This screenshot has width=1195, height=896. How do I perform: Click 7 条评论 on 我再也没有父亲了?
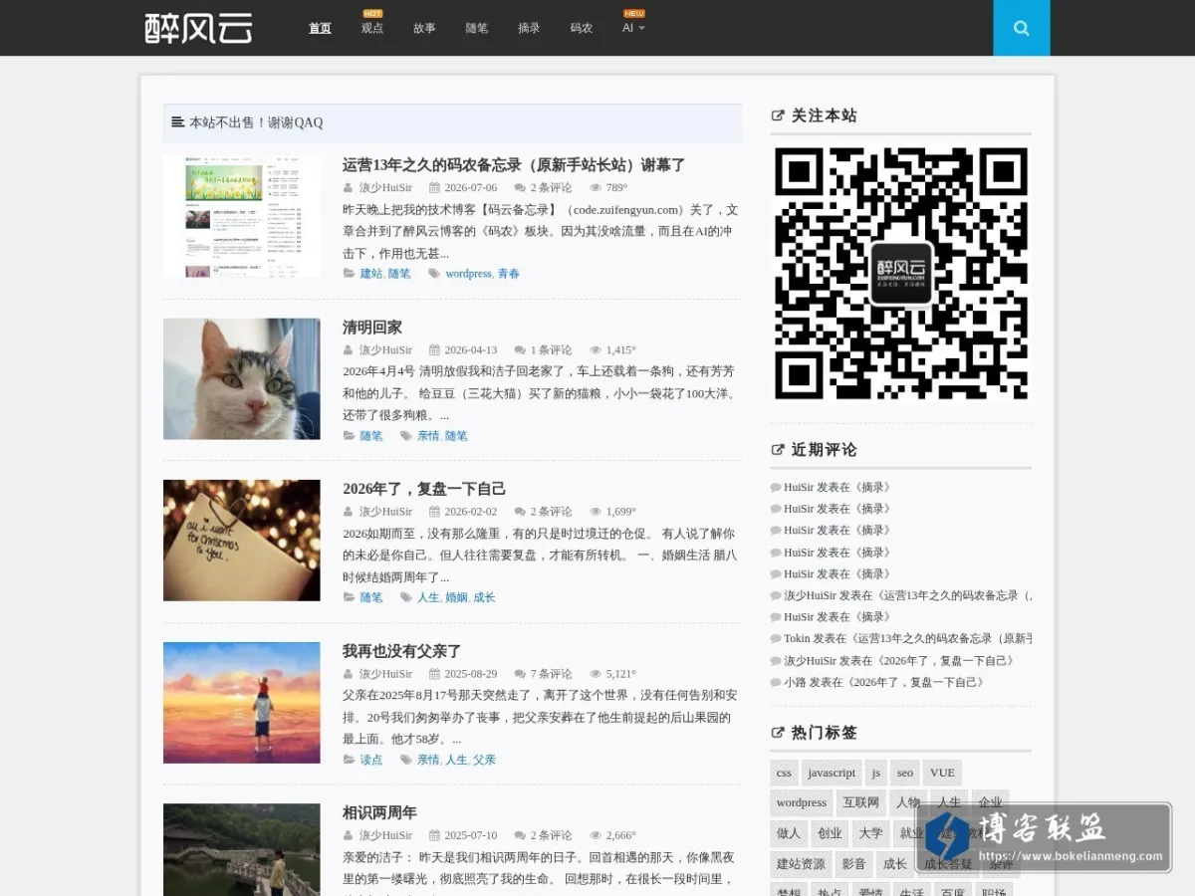552,674
